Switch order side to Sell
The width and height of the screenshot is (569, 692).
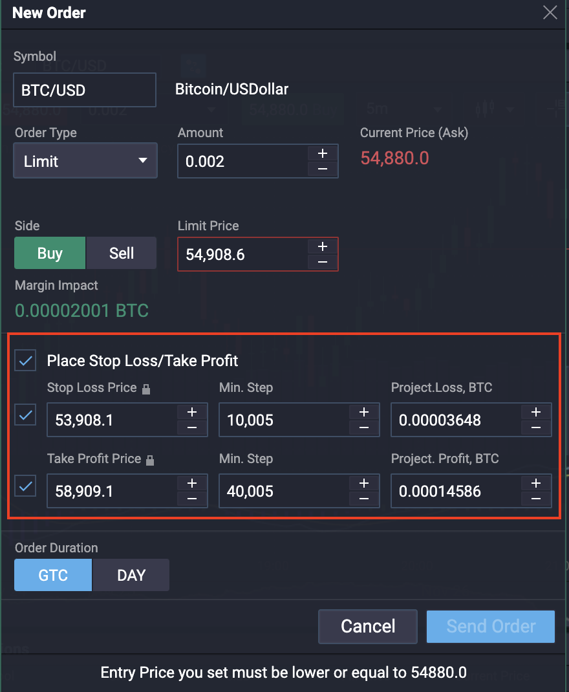(121, 252)
